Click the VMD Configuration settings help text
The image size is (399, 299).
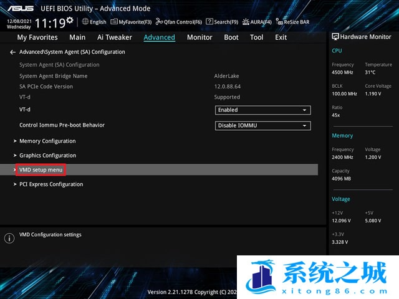point(50,235)
